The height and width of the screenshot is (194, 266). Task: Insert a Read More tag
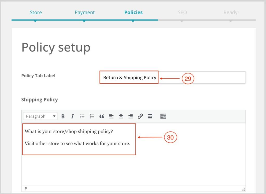pos(150,116)
